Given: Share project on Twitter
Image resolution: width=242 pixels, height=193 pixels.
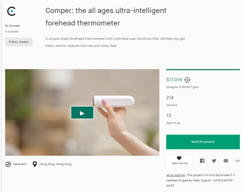Looking at the screenshot, I should 214,161.
